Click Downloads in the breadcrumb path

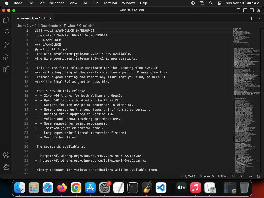[49, 26]
